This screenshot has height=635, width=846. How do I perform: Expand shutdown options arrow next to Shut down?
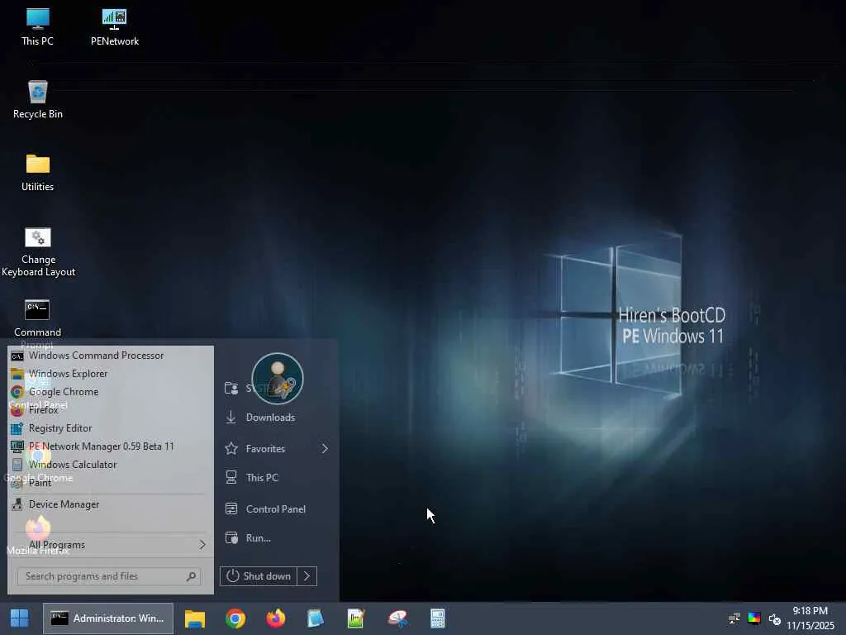[x=307, y=576]
